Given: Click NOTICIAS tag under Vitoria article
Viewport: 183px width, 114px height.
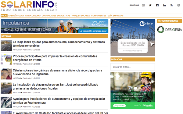Looking at the screenshot, I should pos(17,64).
